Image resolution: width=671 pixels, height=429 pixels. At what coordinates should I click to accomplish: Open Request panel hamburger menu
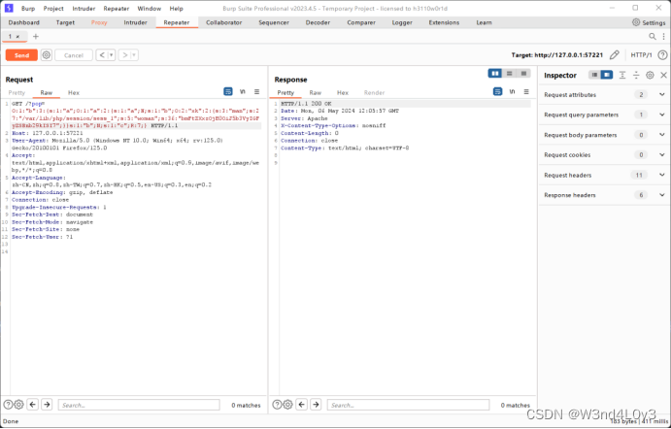pos(256,91)
